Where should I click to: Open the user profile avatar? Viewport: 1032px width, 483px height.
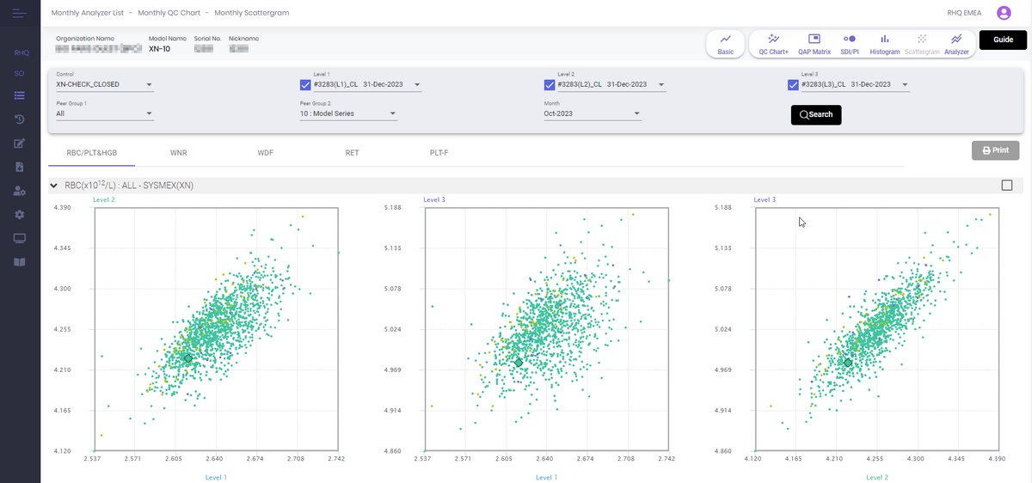coord(1003,13)
